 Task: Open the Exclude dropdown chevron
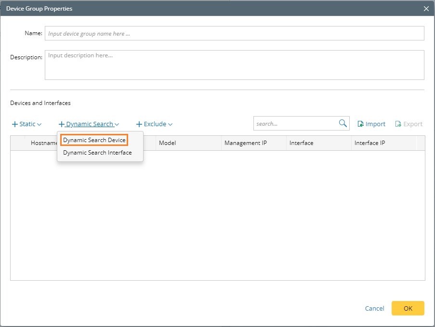click(170, 124)
